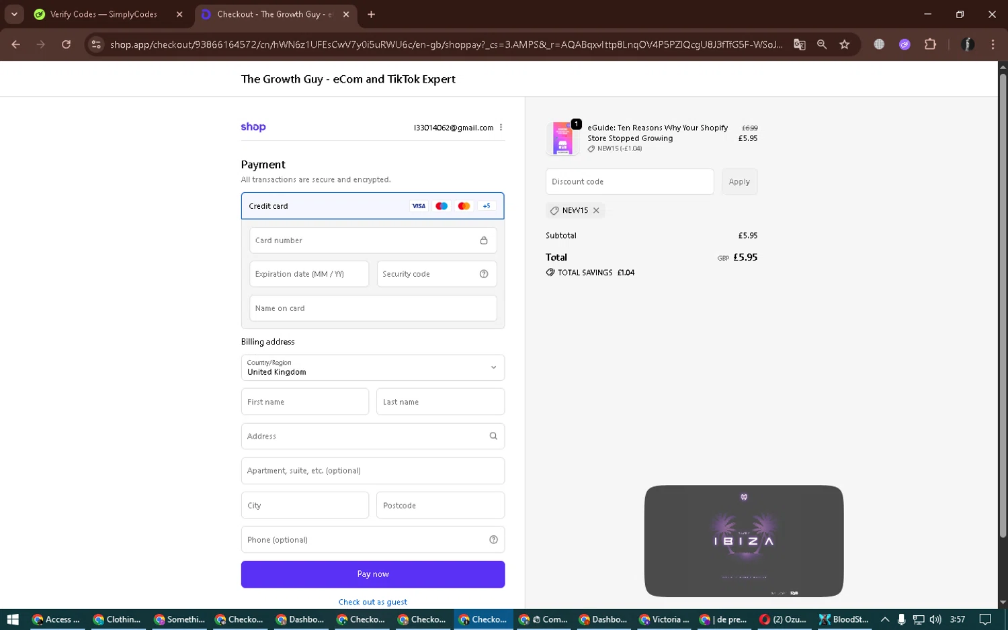Expand the Country/Region dropdown

373,367
